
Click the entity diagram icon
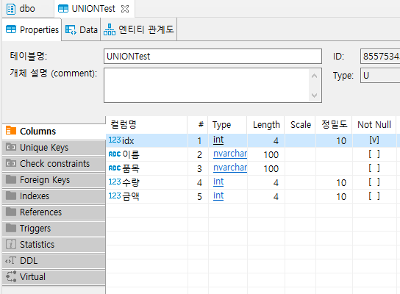coord(110,29)
